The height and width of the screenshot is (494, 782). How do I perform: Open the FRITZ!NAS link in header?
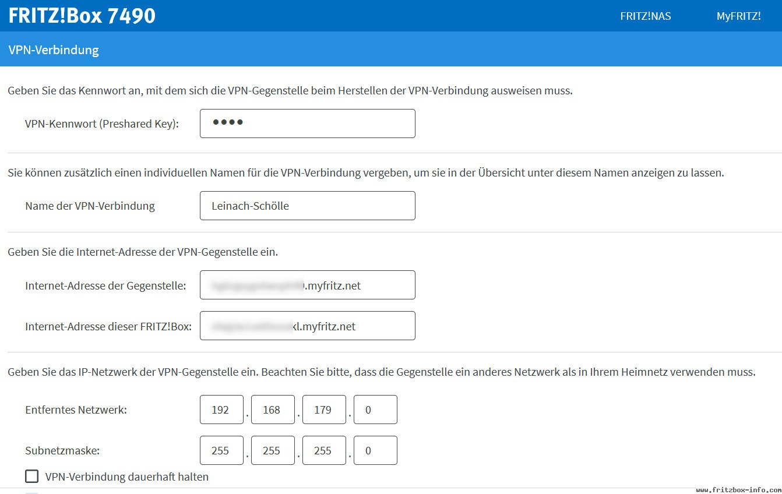coord(645,16)
